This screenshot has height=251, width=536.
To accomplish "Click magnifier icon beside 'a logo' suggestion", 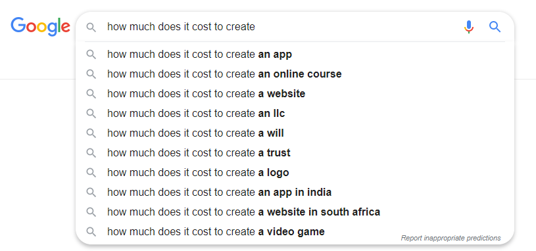I will (91, 172).
